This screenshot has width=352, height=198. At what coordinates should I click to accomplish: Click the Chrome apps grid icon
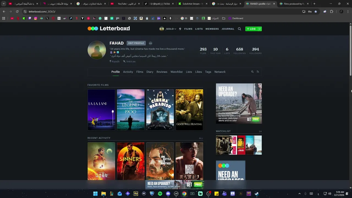[4, 18]
